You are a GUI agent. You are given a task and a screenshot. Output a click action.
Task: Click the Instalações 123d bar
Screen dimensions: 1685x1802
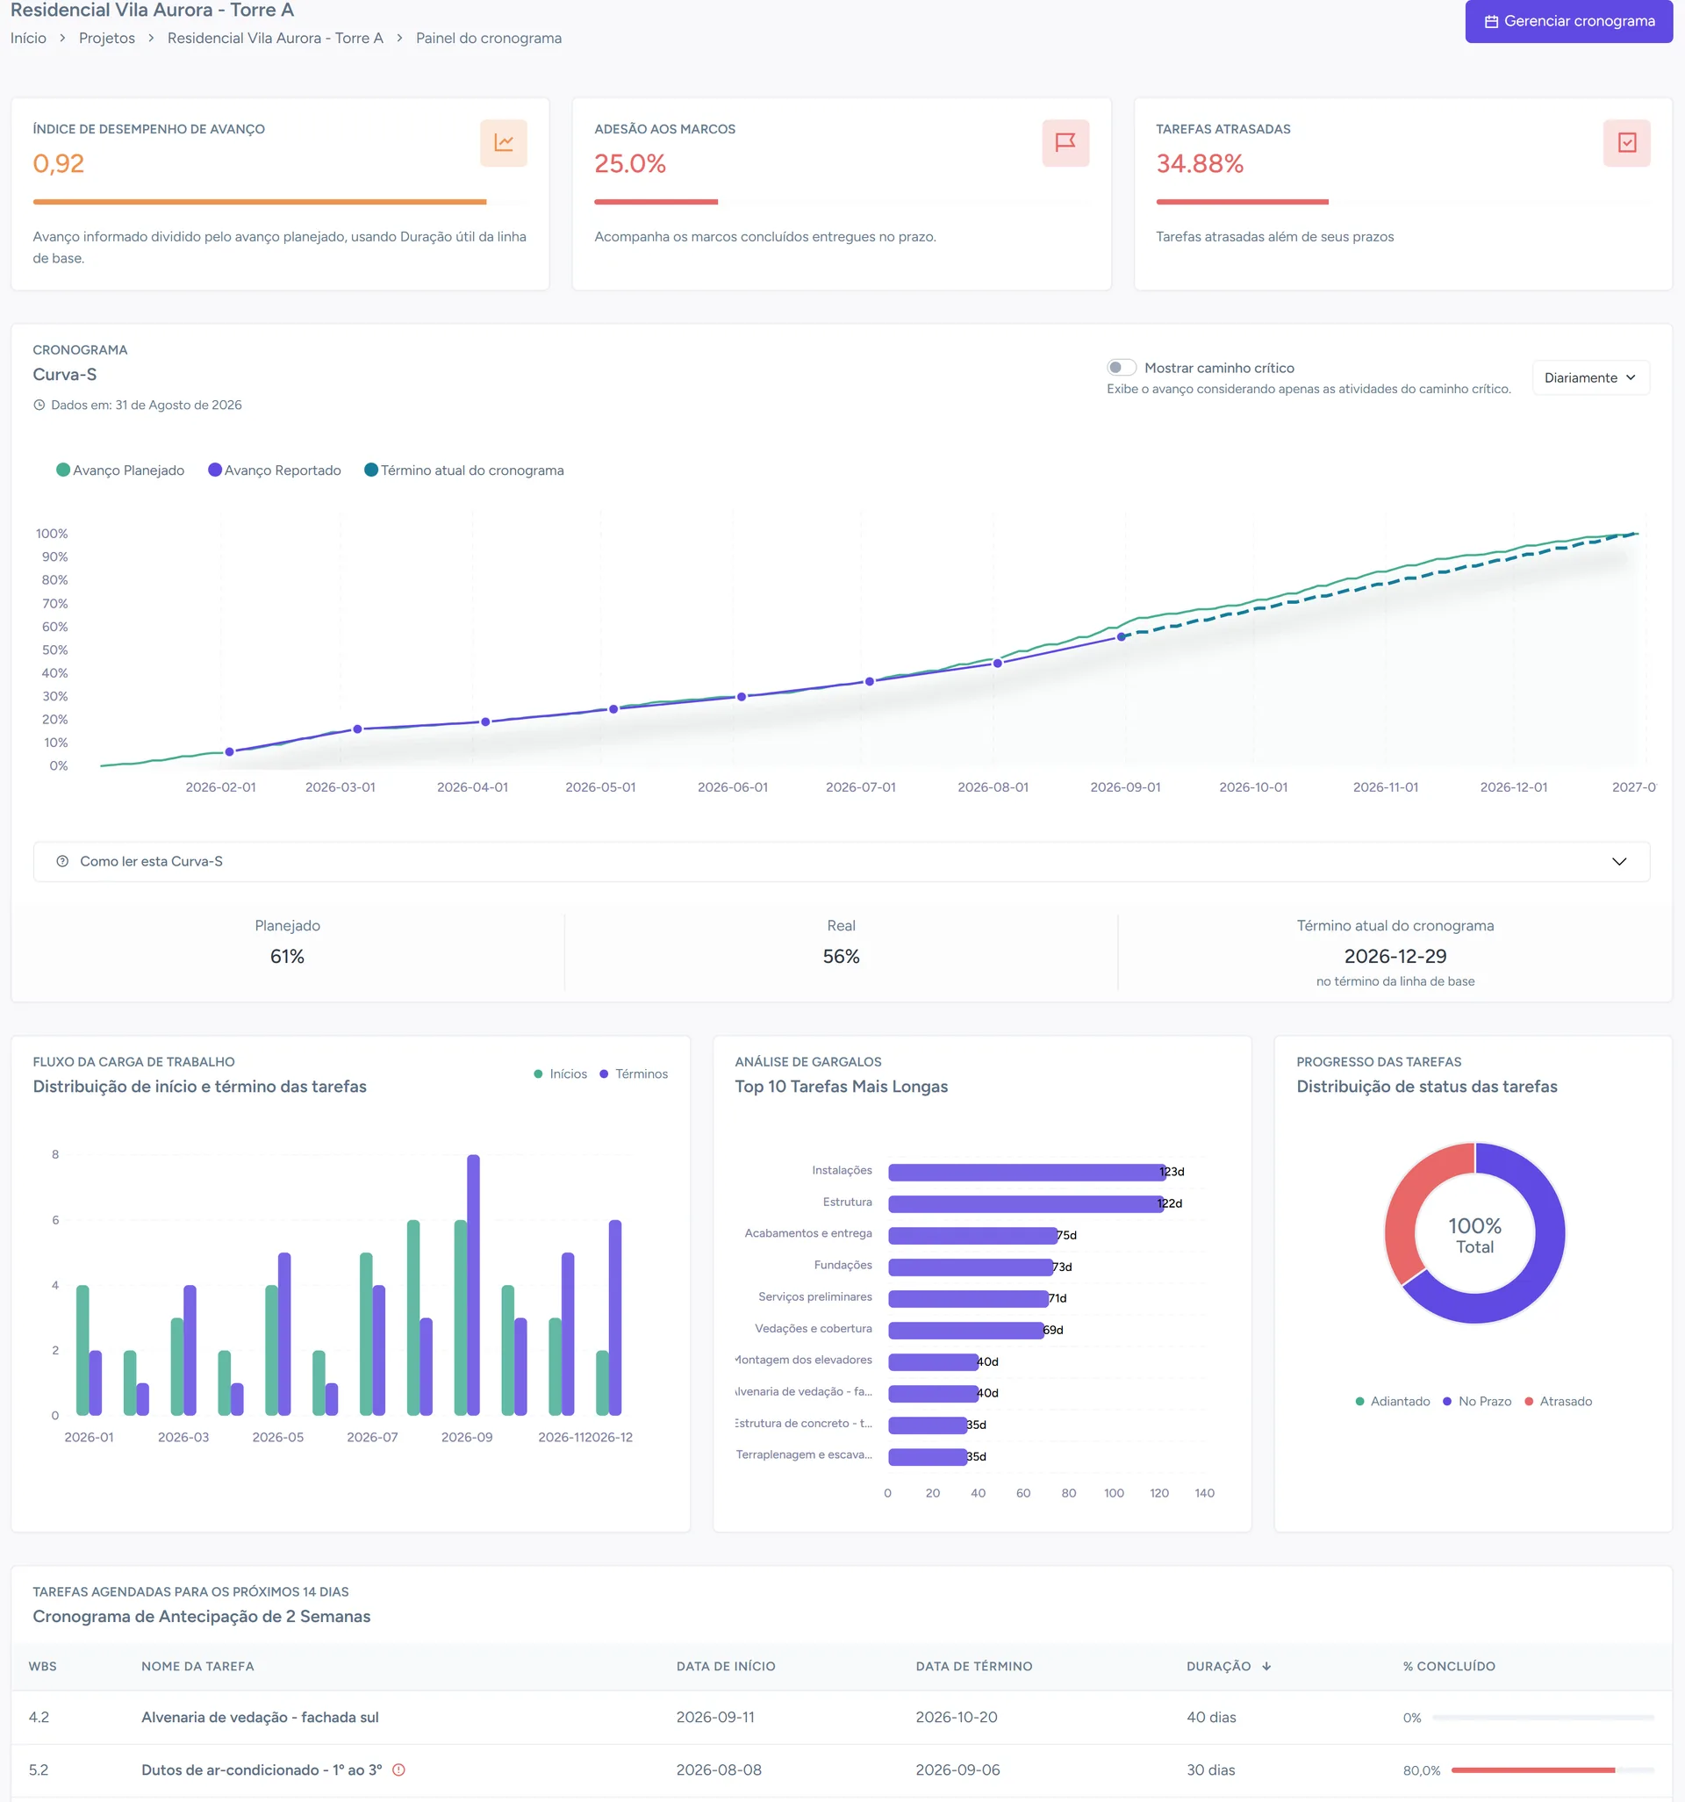1026,1172
